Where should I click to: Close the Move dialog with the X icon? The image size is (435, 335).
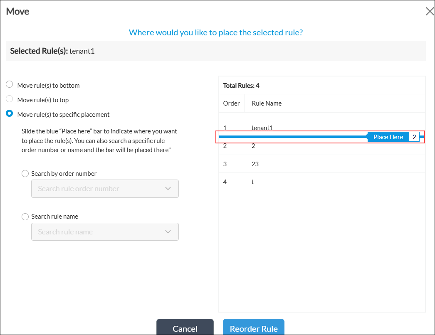430,11
